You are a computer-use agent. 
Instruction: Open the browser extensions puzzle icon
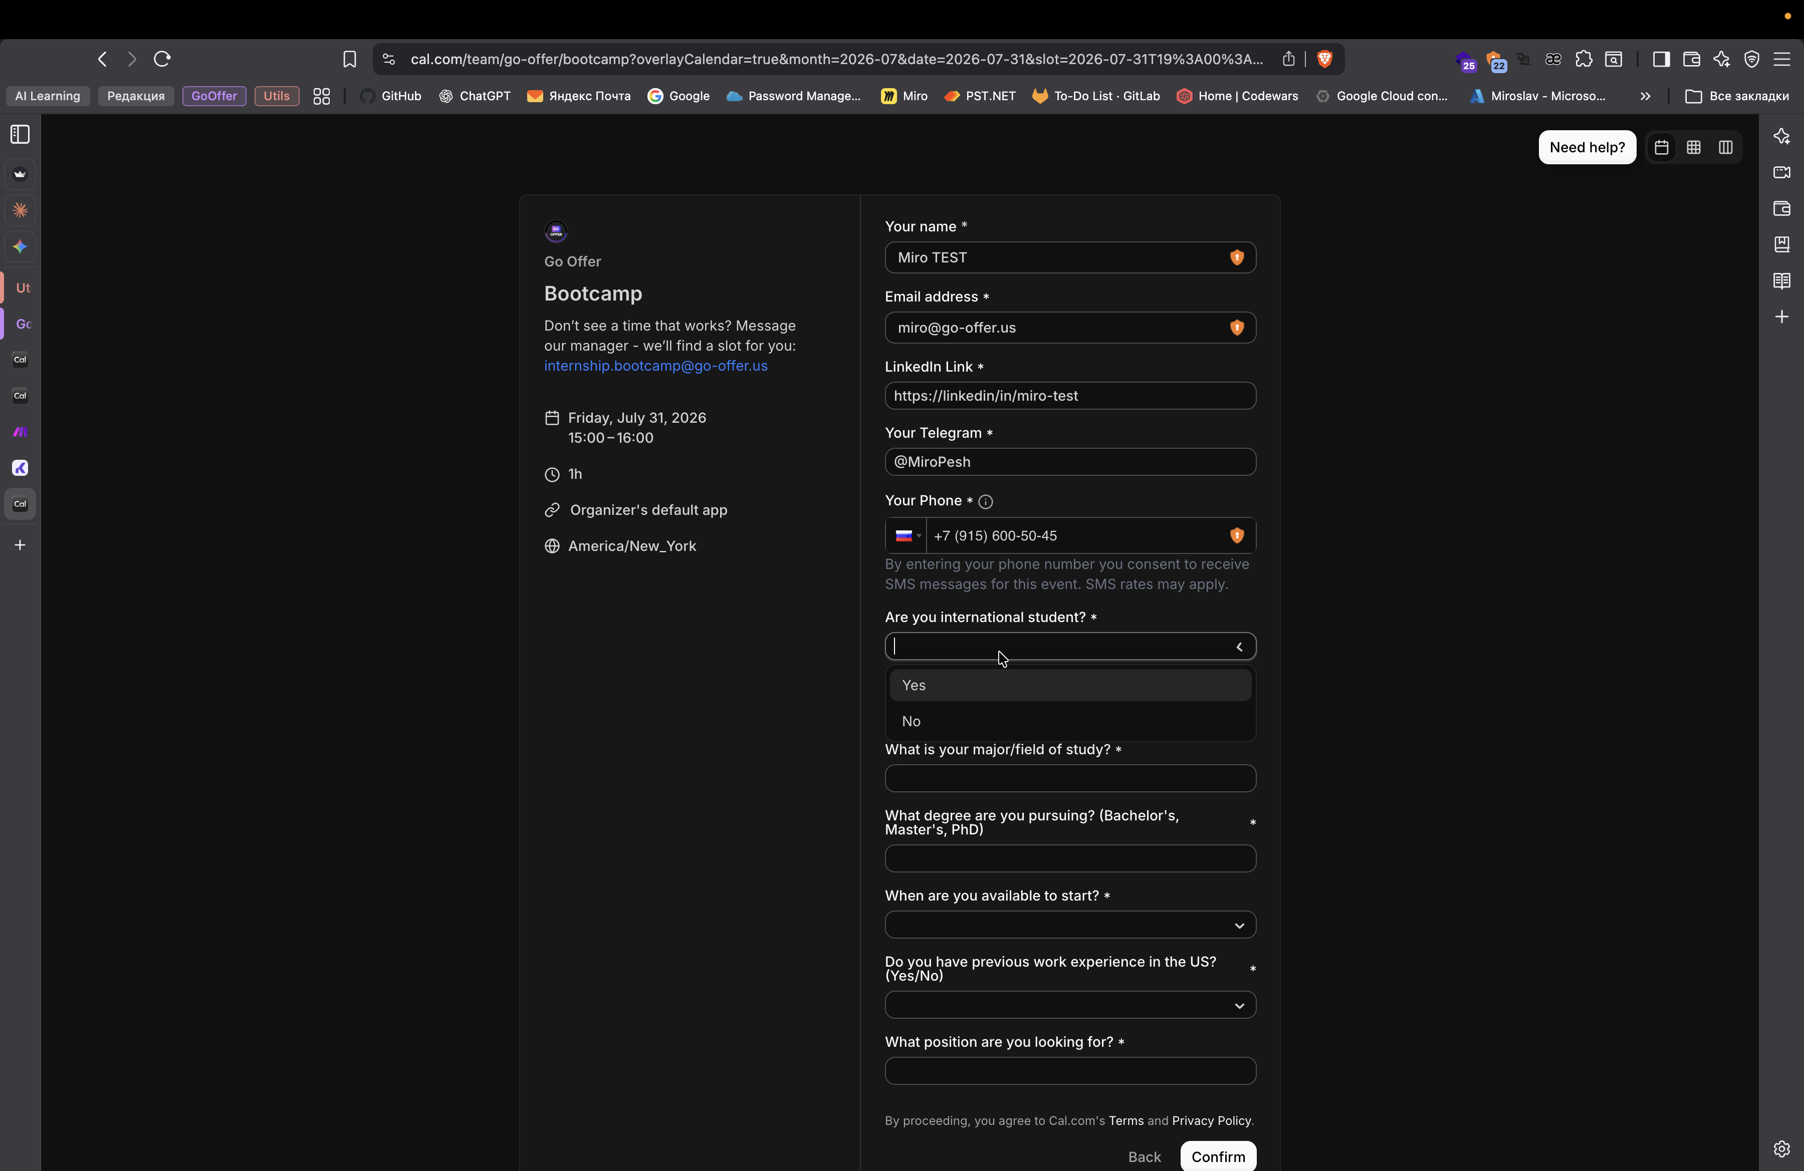pos(1584,59)
